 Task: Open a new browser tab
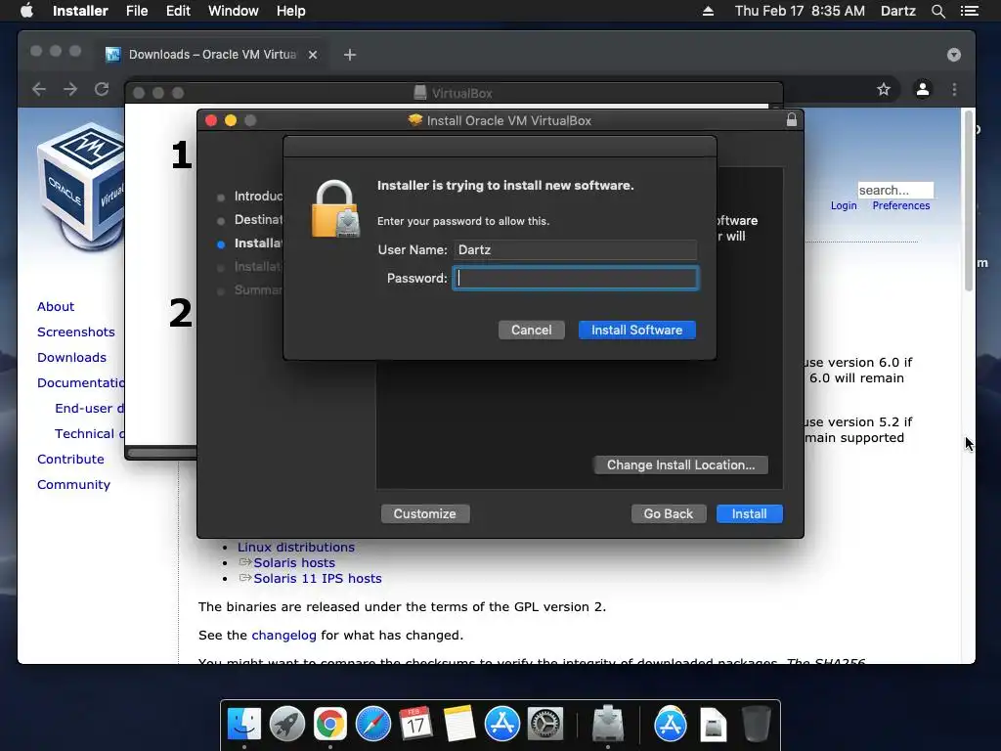coord(349,55)
